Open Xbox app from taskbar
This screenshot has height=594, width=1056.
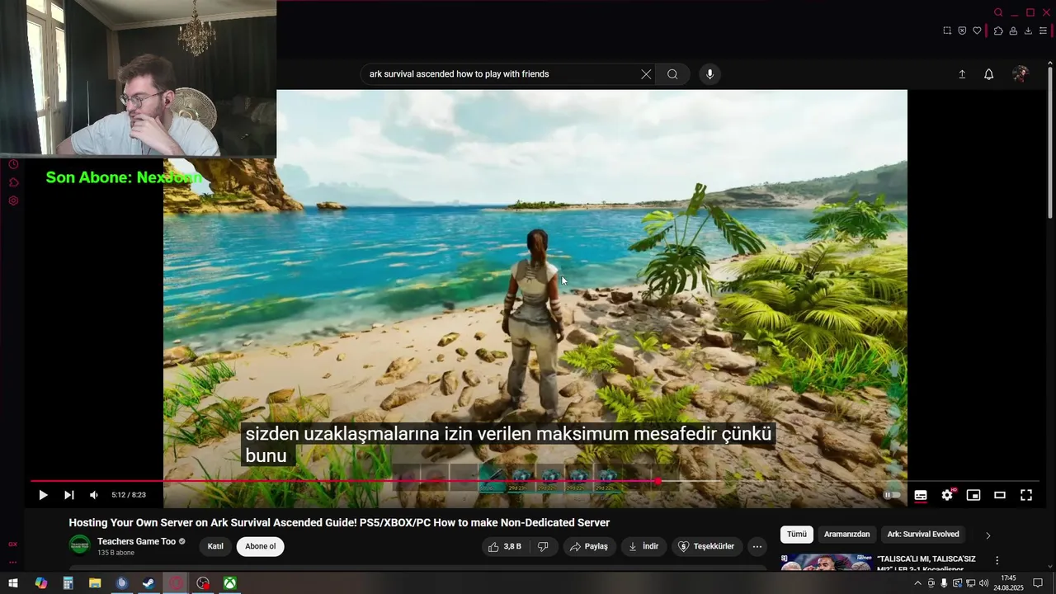[230, 583]
